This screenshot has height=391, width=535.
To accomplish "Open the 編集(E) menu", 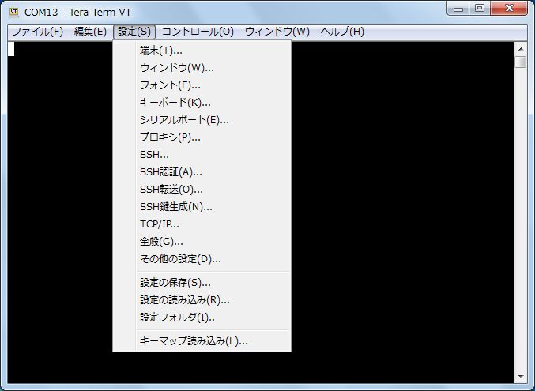I will [90, 32].
